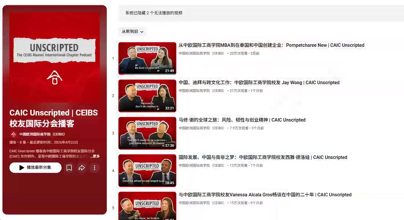The width and height of the screenshot is (404, 220).
Task: Open title 与中欧国际工商学院校友Vanessa Alcala Gros畅谈
Action: point(265,195)
